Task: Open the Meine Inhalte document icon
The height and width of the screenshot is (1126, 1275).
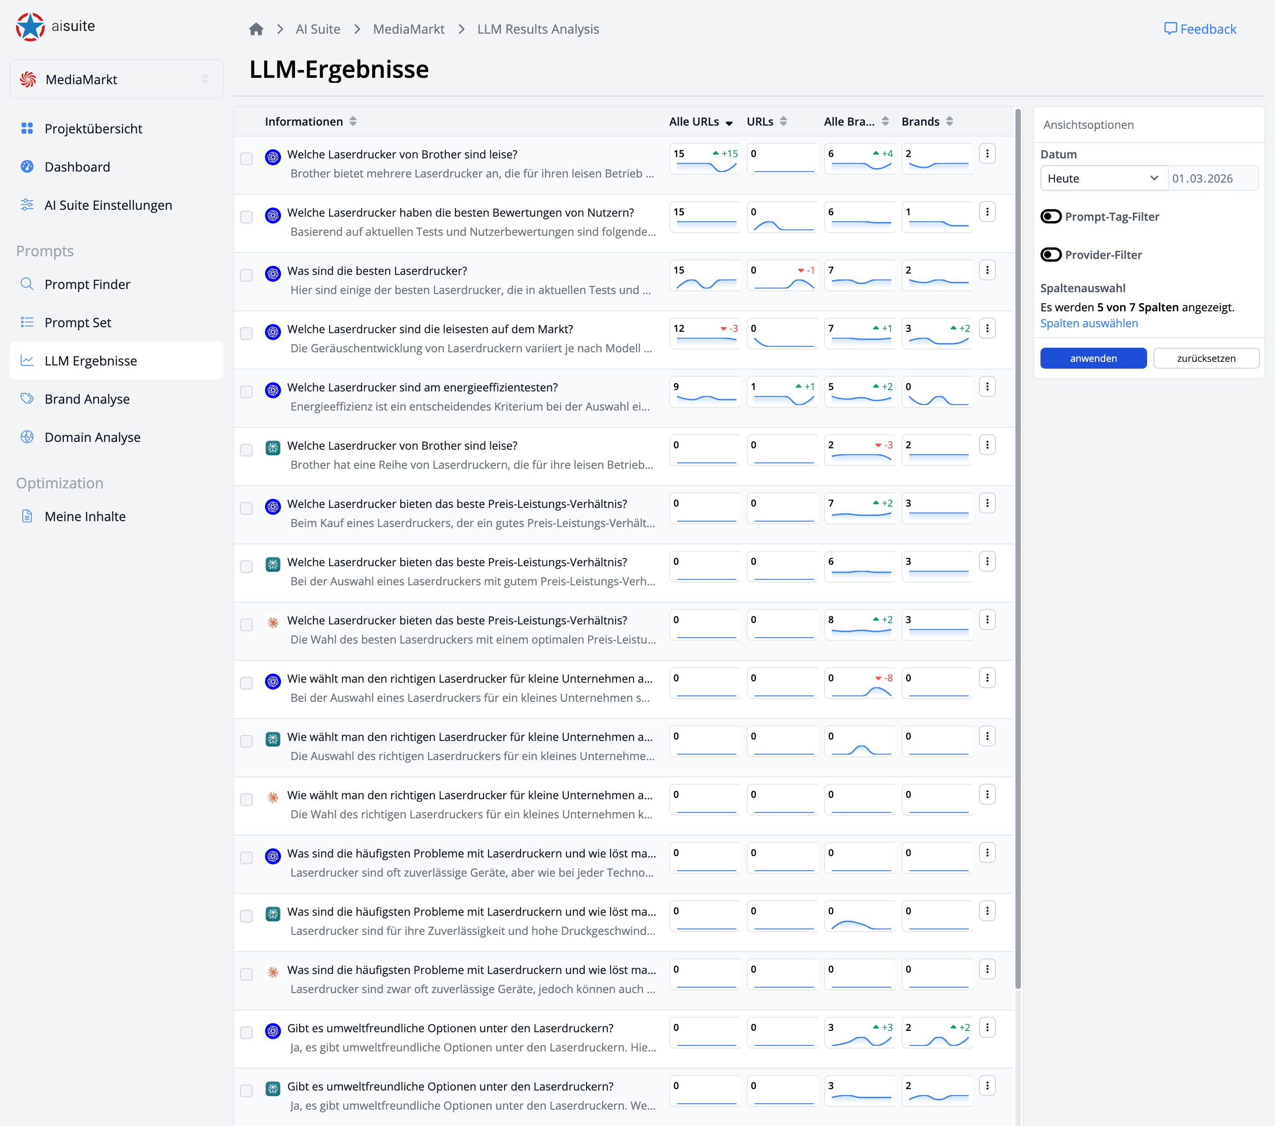Action: pyautogui.click(x=27, y=516)
